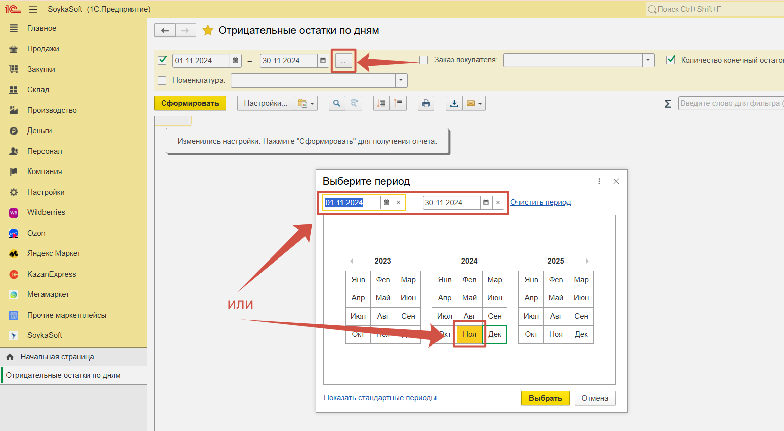Click the Отмена button
This screenshot has height=431, width=784.
[x=595, y=398]
